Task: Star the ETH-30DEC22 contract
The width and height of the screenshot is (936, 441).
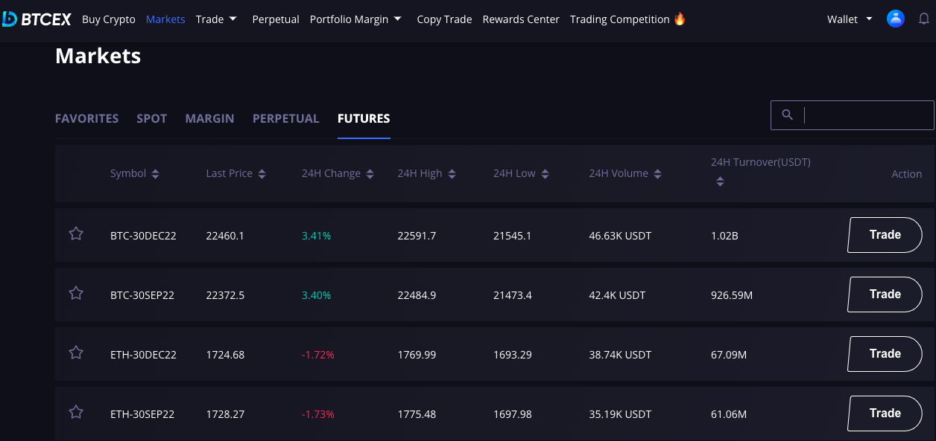Action: 76,353
